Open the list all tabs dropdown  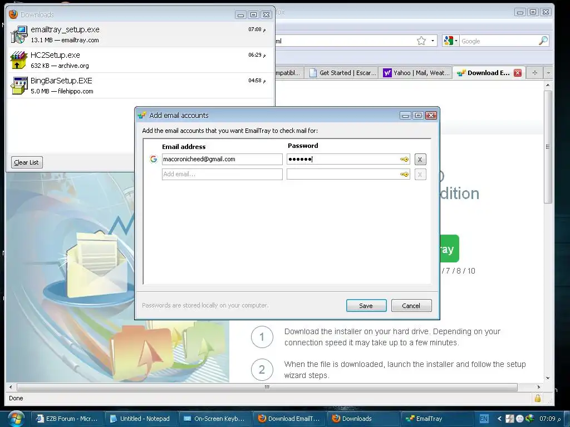pos(548,73)
